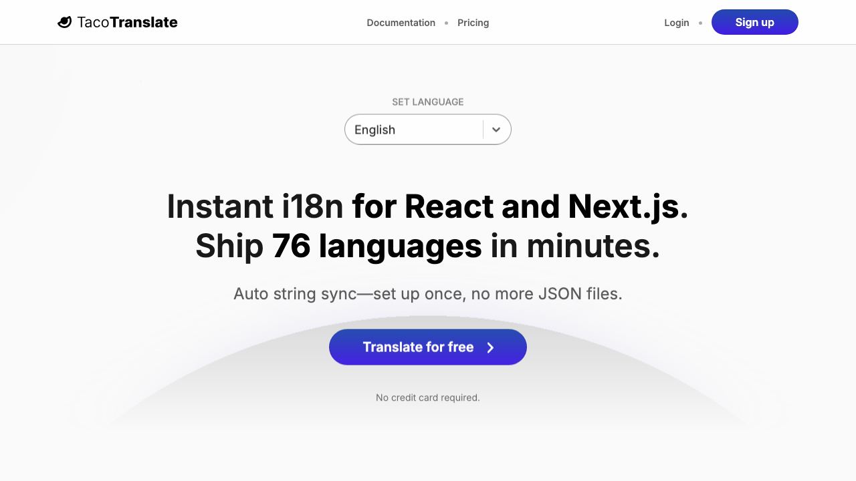
Task: Go to the Pricing page
Action: point(473,23)
